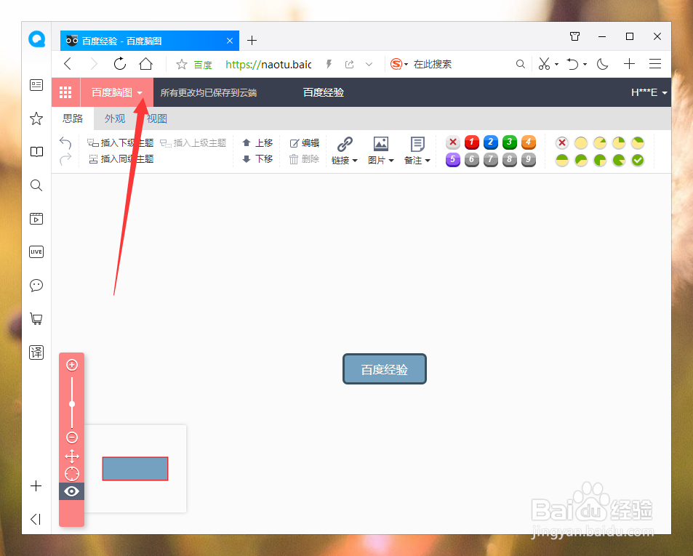Expand the 链接 dropdown arrow
The width and height of the screenshot is (693, 556).
point(355,161)
